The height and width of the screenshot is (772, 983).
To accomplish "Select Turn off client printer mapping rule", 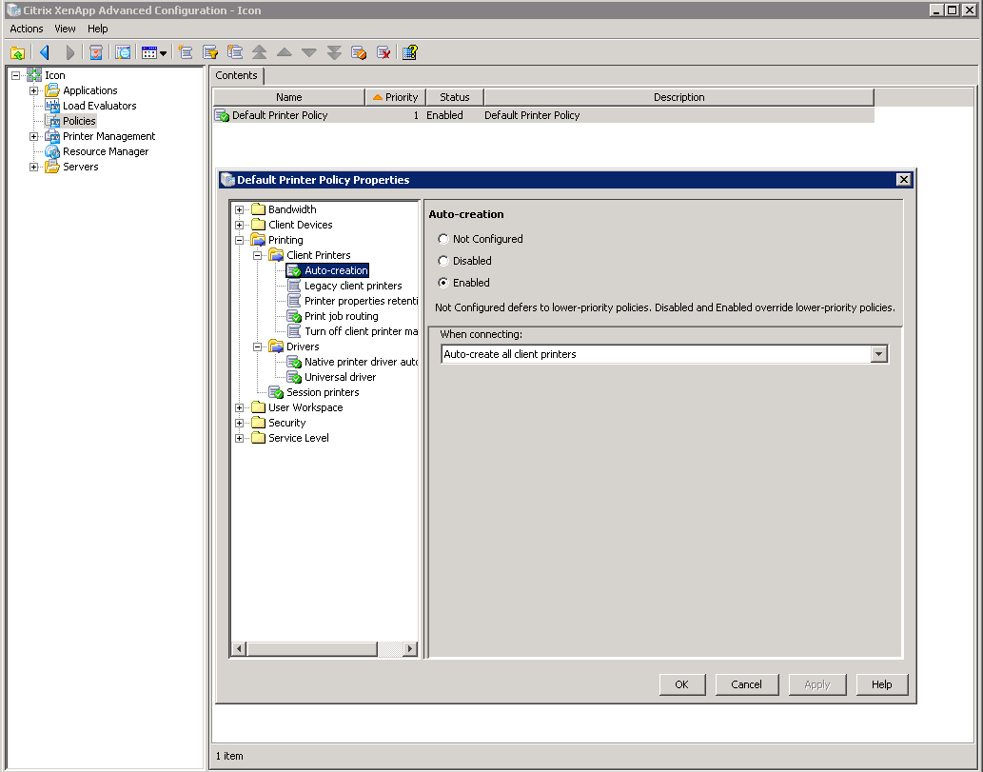I will [x=361, y=332].
